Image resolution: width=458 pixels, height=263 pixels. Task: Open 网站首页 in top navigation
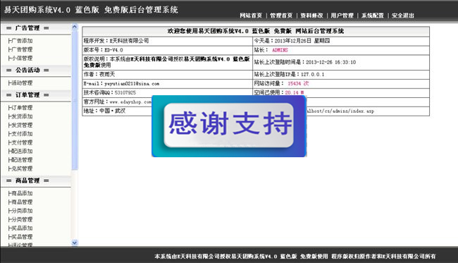click(x=251, y=16)
